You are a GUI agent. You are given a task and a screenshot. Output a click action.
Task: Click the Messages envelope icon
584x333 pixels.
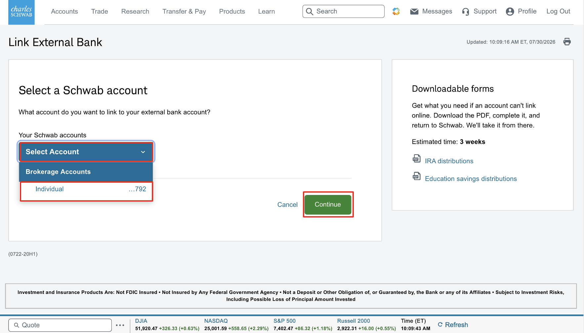[x=414, y=12]
